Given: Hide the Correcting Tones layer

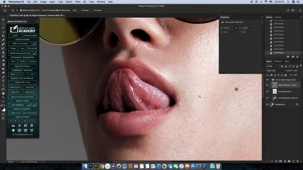Looking at the screenshot, I should click(x=267, y=92).
